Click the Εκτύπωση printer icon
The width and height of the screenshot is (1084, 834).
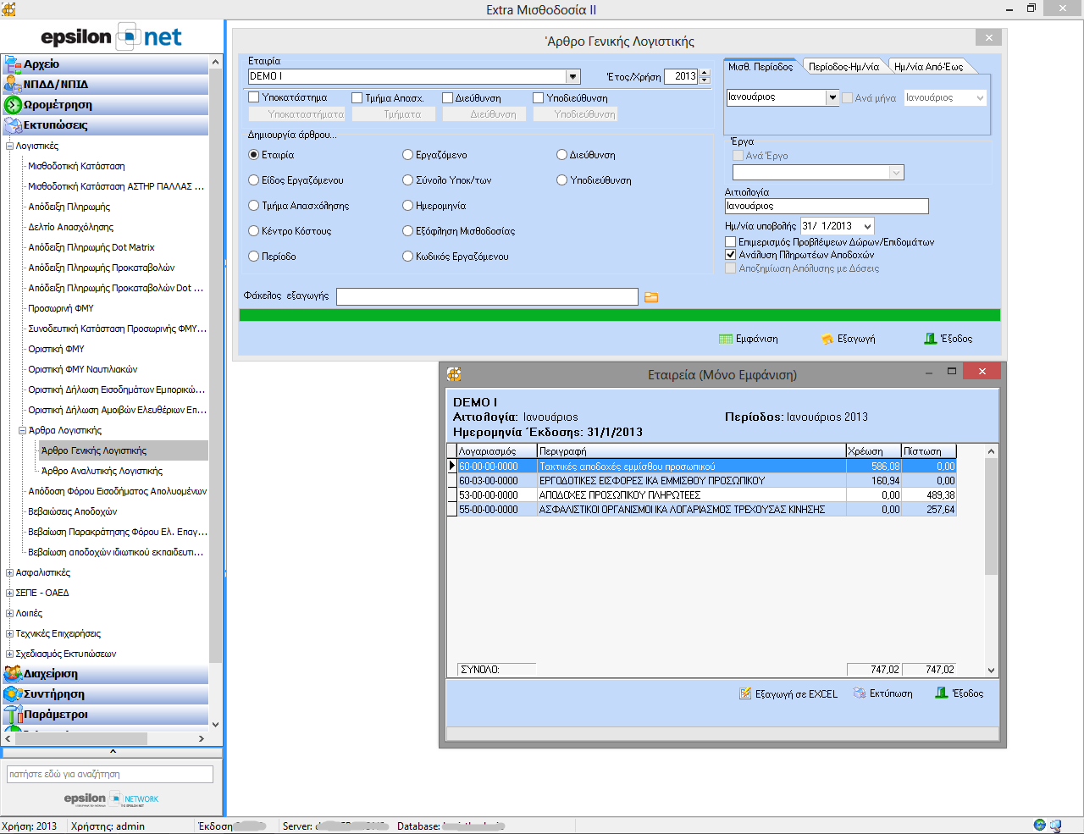click(x=860, y=693)
